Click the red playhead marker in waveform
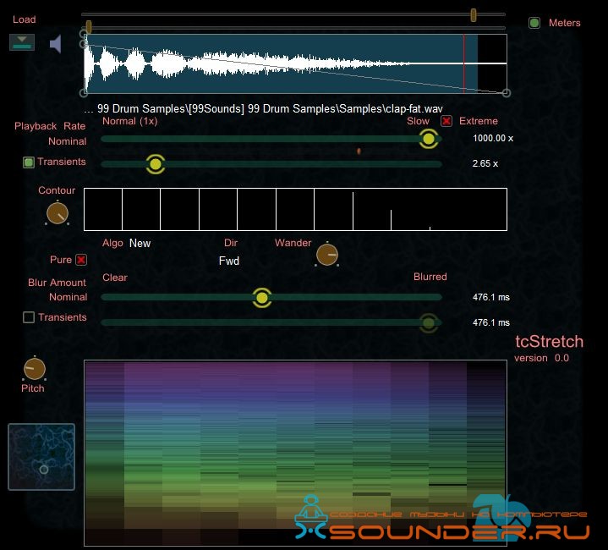Image resolution: width=608 pixels, height=550 pixels. 464,63
